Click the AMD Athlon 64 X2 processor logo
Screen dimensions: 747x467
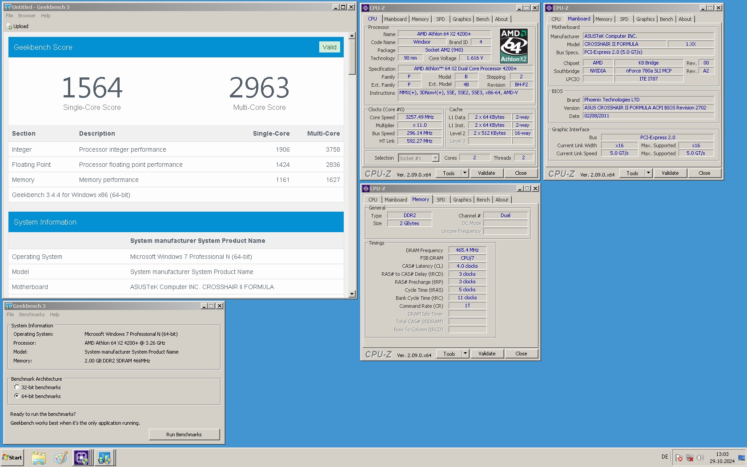pyautogui.click(x=514, y=46)
